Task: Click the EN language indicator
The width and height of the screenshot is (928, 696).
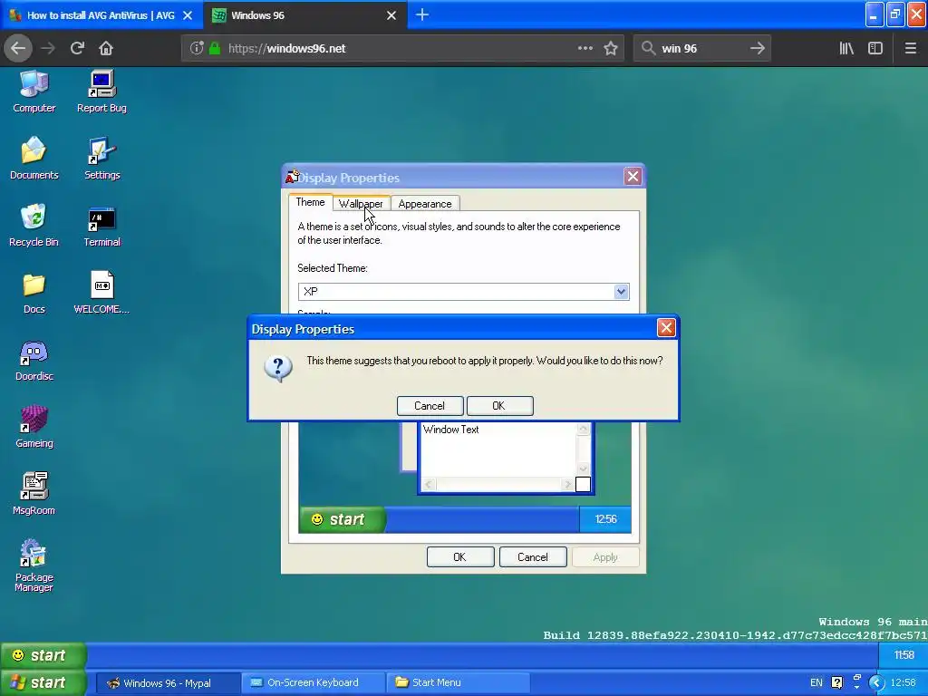Action: pyautogui.click(x=817, y=682)
